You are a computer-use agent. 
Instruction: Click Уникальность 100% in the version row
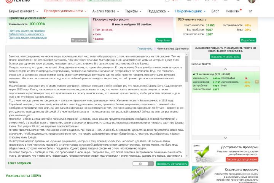click(206, 78)
